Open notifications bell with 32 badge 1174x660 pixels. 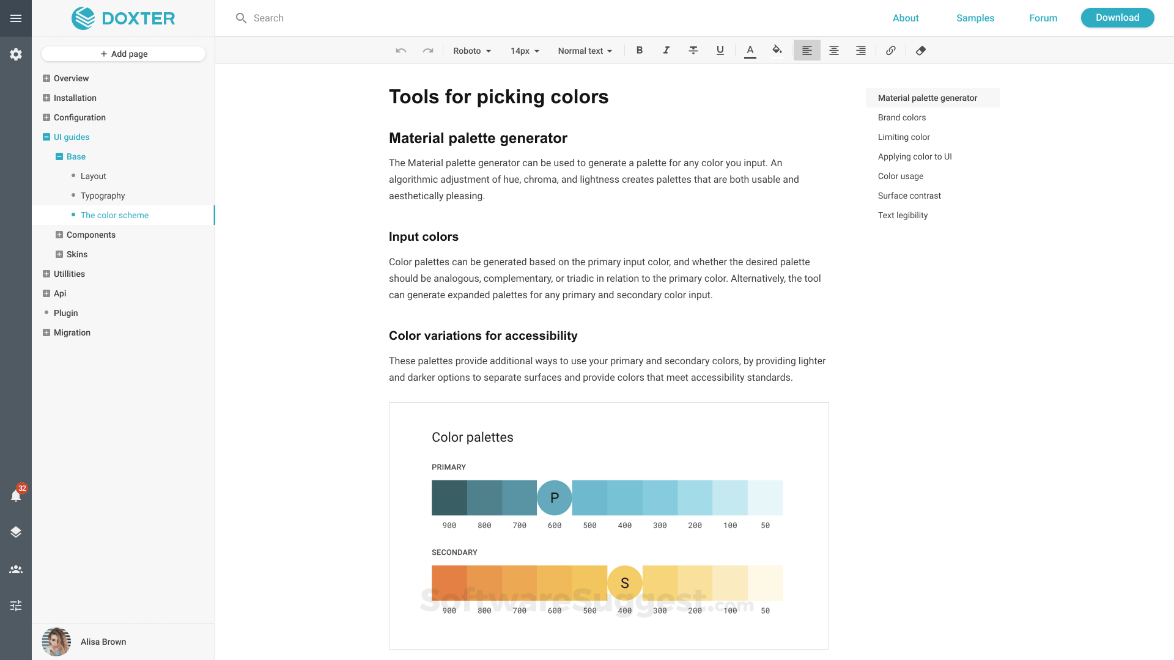point(16,496)
